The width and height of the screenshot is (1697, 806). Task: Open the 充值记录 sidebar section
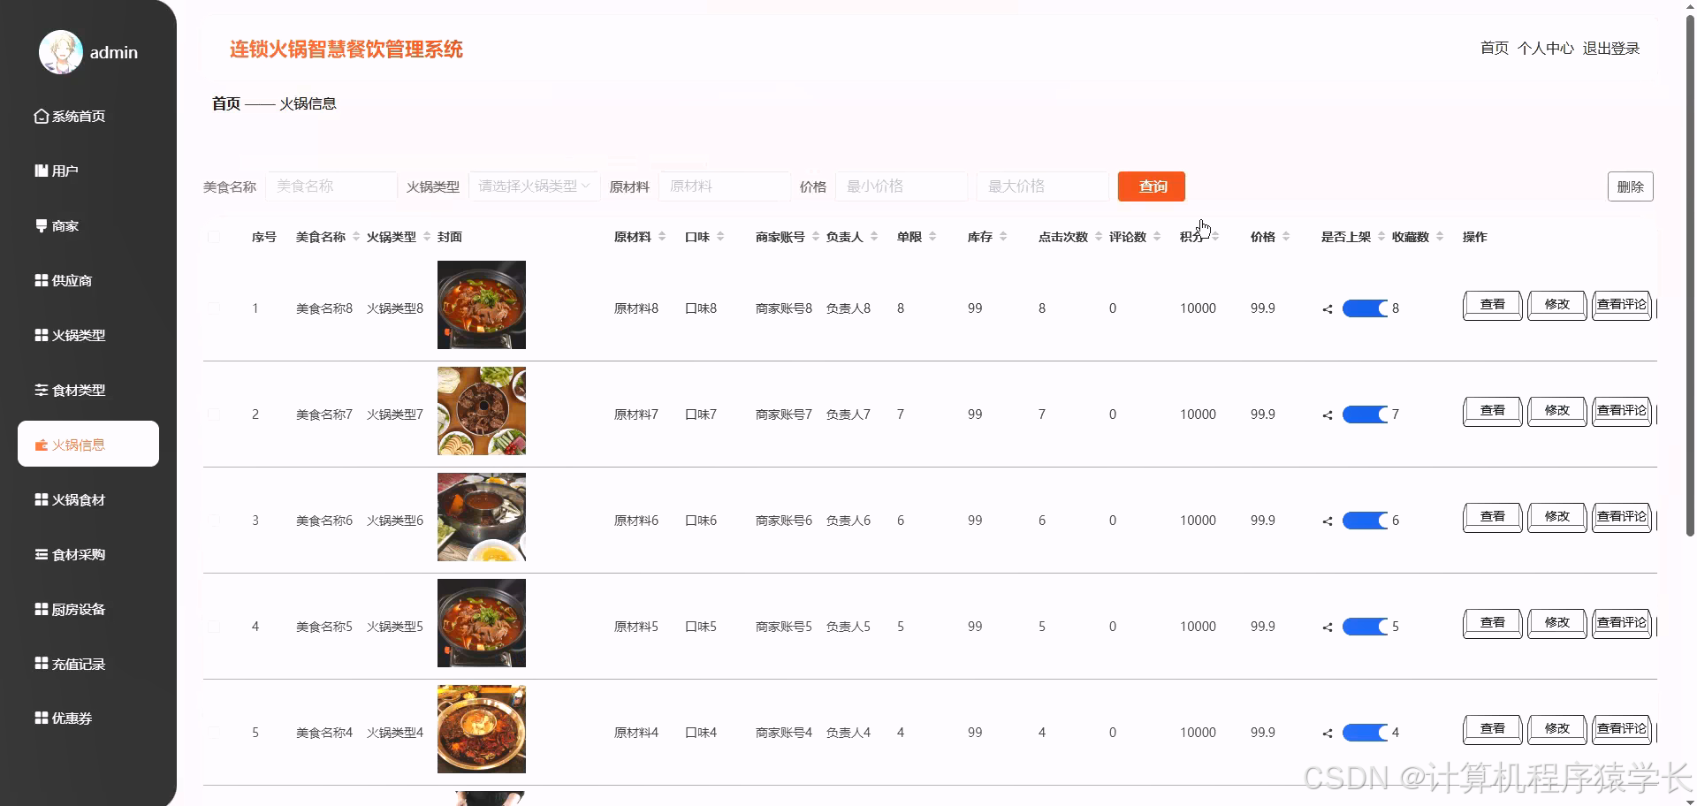pyautogui.click(x=73, y=664)
